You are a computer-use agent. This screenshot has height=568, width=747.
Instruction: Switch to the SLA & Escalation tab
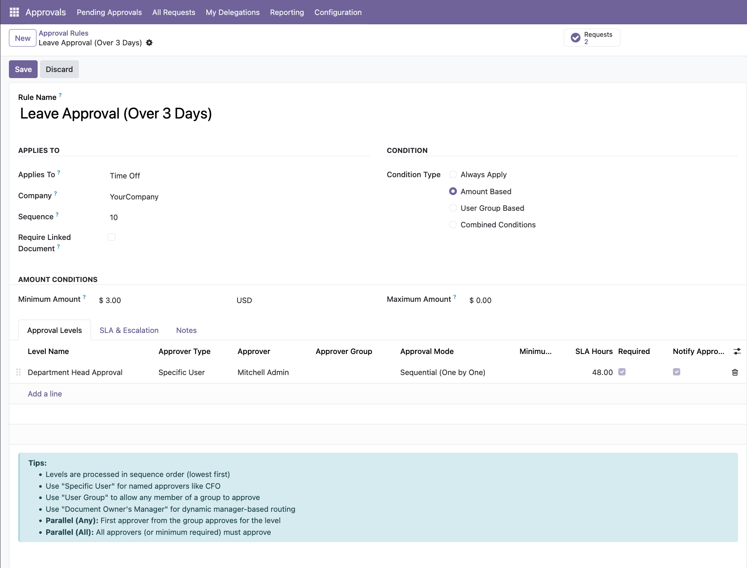(x=129, y=330)
